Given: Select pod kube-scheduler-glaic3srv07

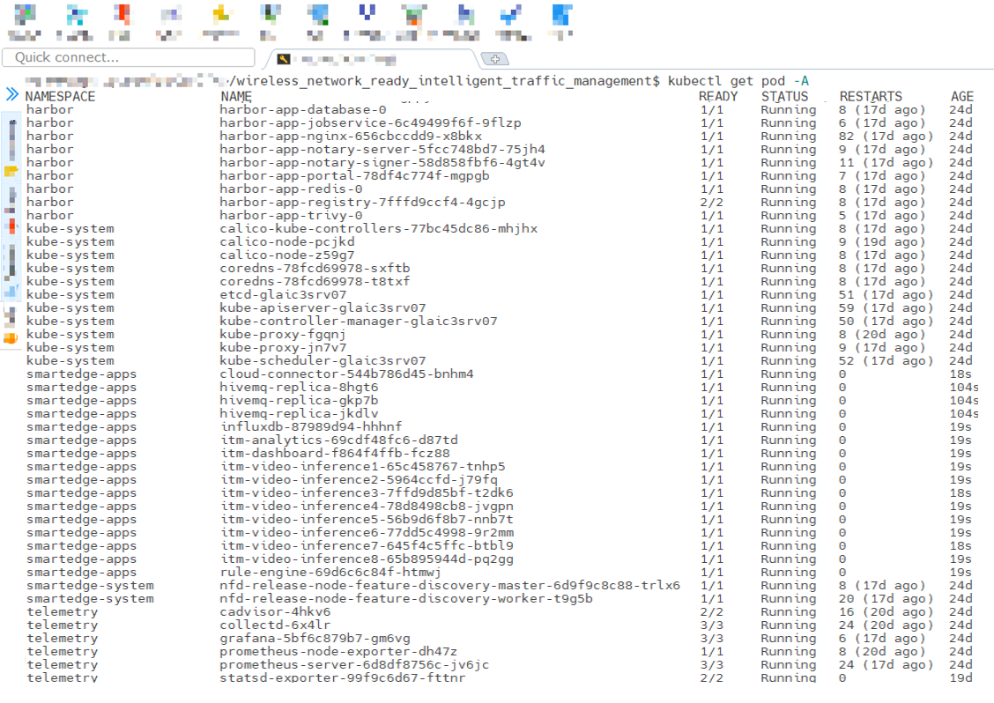Looking at the screenshot, I should tap(323, 360).
